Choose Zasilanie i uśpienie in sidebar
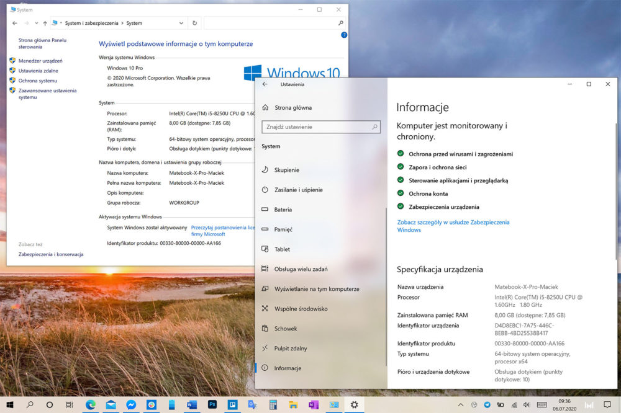621x413 pixels. click(x=298, y=190)
